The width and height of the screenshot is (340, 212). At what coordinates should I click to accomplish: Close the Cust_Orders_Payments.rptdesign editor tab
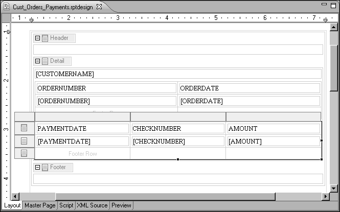[100, 6]
